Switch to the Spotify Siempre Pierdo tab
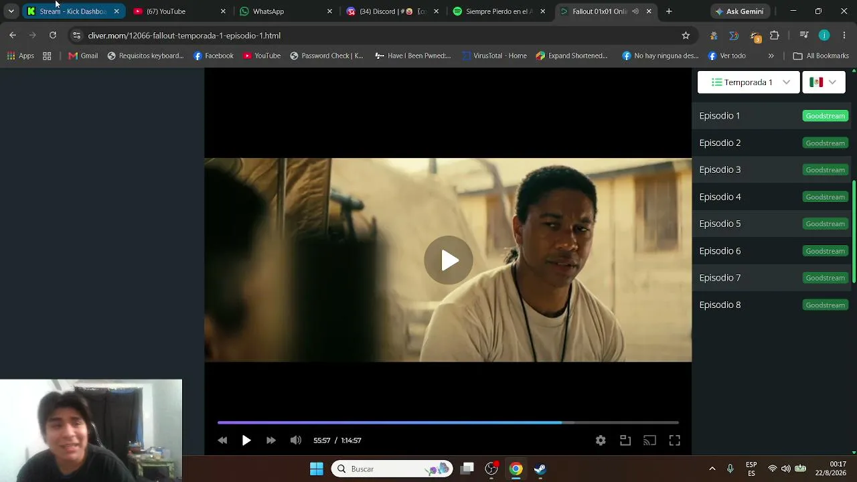The height and width of the screenshot is (482, 857). [499, 11]
